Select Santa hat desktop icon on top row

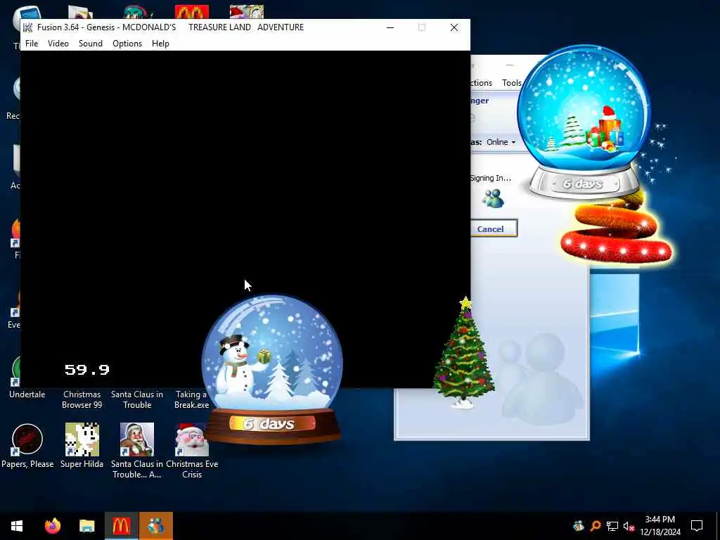[x=247, y=11]
